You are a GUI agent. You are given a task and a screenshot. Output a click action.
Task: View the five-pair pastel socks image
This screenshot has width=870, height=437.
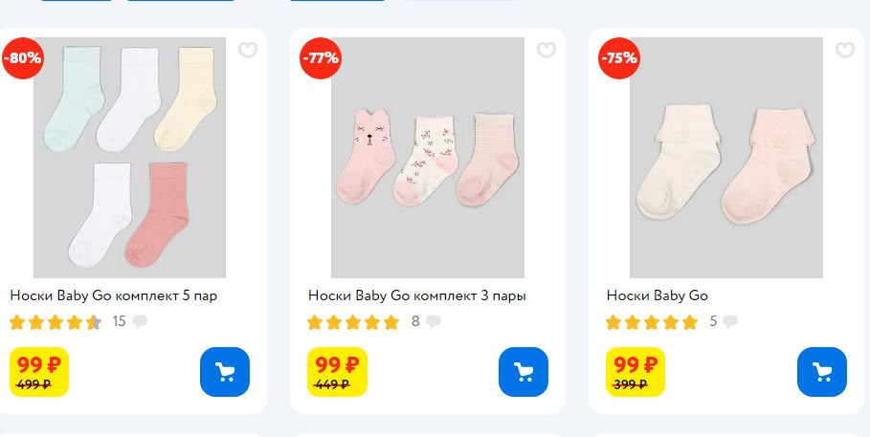point(129,158)
